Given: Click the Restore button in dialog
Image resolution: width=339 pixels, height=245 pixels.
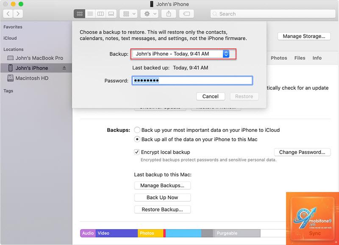Looking at the screenshot, I should 244,97.
